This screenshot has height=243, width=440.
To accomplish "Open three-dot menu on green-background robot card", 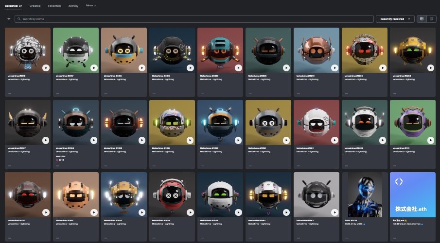I will (57, 94).
